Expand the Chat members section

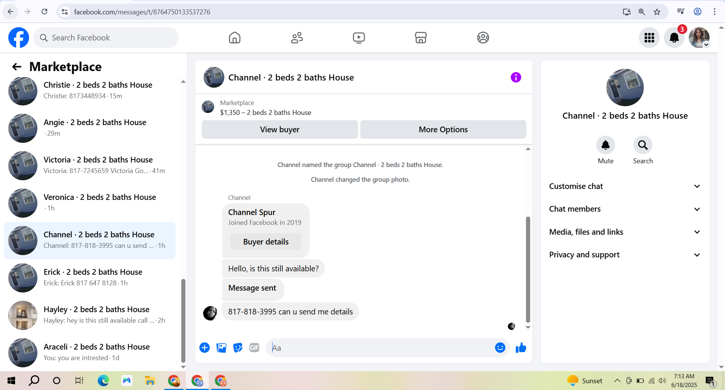click(625, 209)
